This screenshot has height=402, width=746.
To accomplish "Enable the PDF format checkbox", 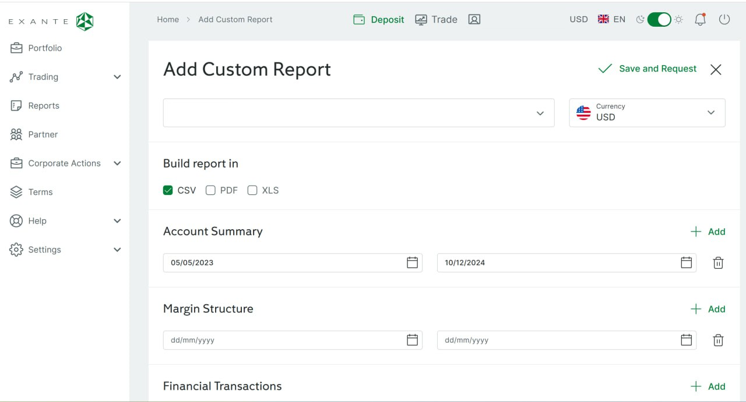I will (x=211, y=190).
